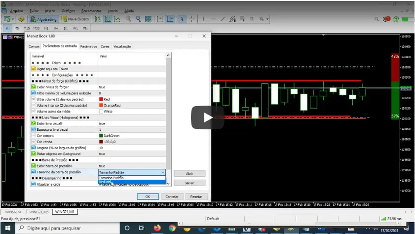Click the Salvar button
Image resolution: width=415 pixels, height=234 pixels.
click(x=189, y=183)
